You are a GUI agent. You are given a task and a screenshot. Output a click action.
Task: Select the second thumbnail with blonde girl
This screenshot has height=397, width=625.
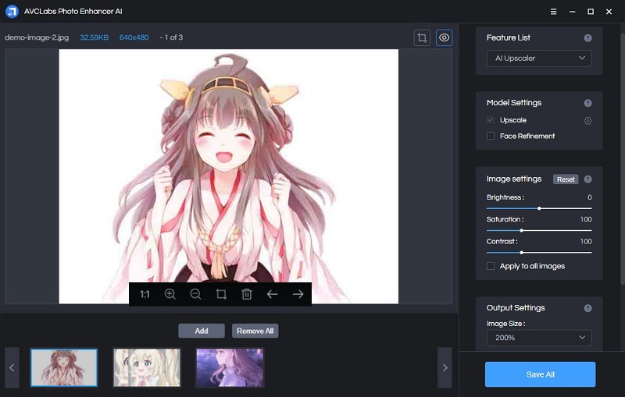(147, 368)
